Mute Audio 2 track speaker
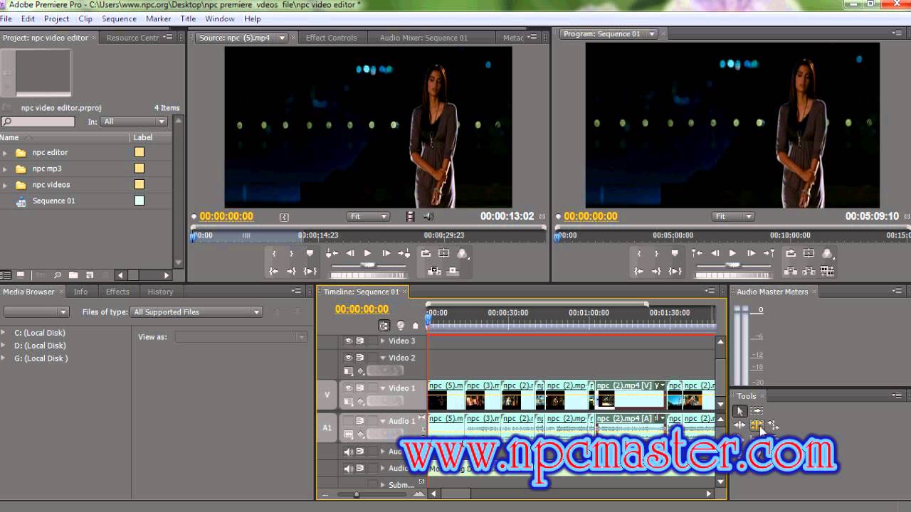This screenshot has width=911, height=512. 349,452
